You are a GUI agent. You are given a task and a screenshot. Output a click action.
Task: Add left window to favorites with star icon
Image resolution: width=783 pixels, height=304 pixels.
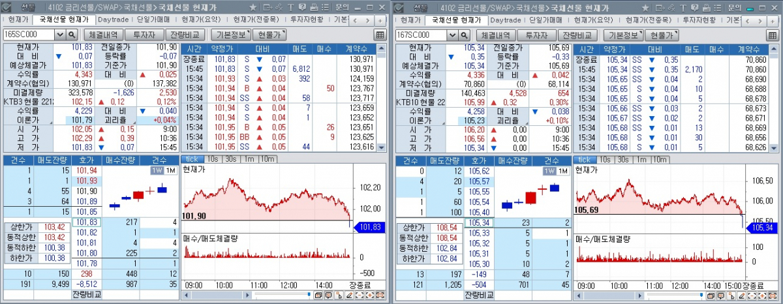253,7
